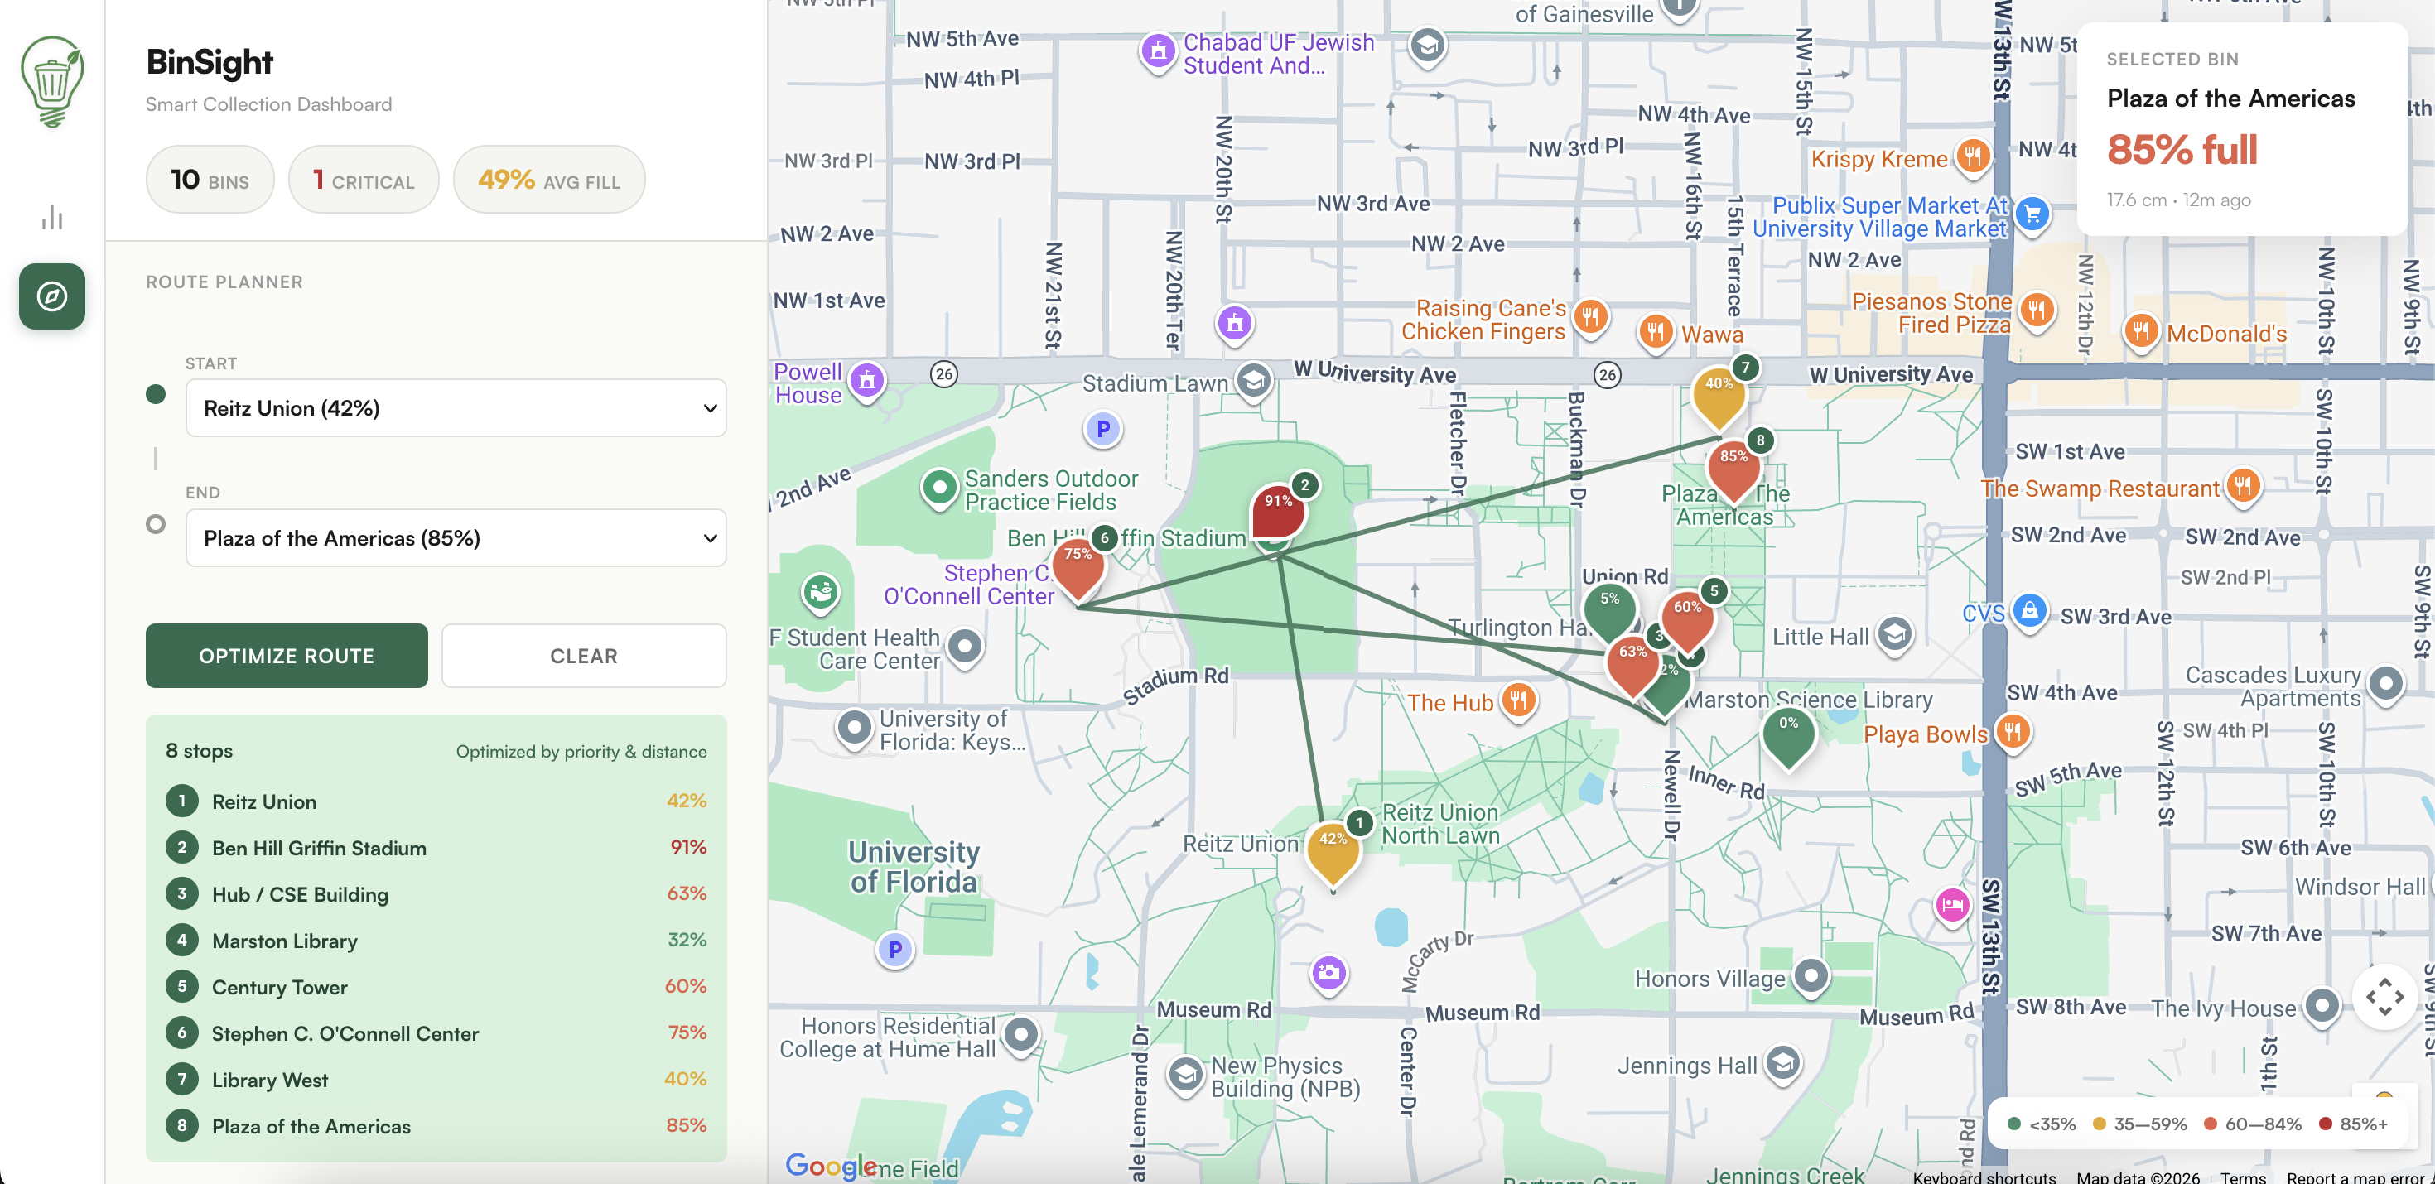Click the 85%+ red legend swatch
The height and width of the screenshot is (1184, 2435).
click(2324, 1124)
